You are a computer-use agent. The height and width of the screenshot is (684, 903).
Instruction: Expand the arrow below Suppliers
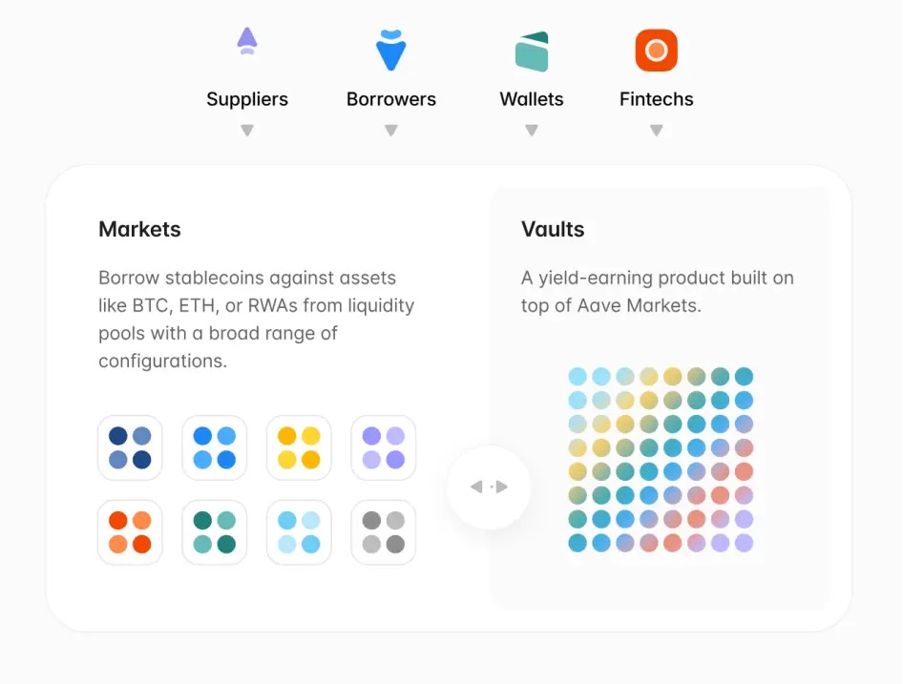[x=247, y=130]
